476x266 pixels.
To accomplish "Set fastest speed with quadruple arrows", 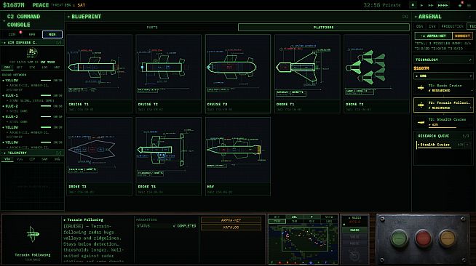I will tap(443, 5).
